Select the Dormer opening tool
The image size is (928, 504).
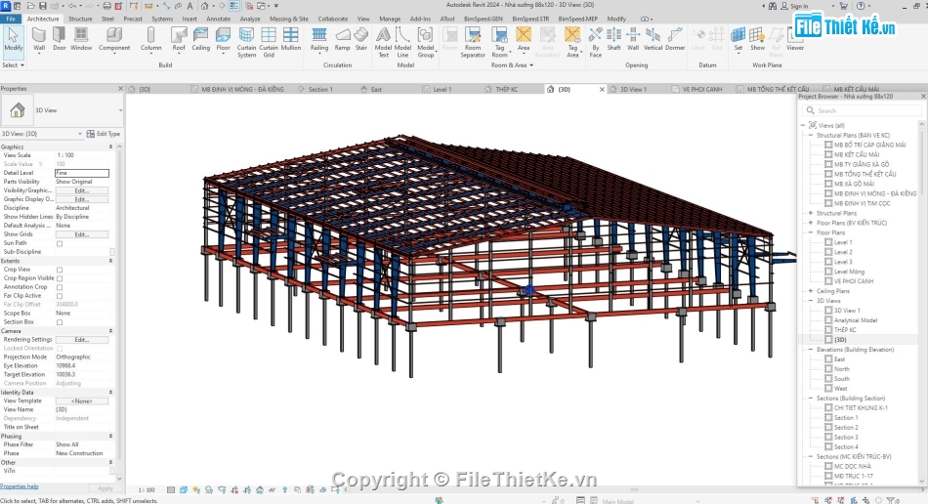(x=675, y=39)
